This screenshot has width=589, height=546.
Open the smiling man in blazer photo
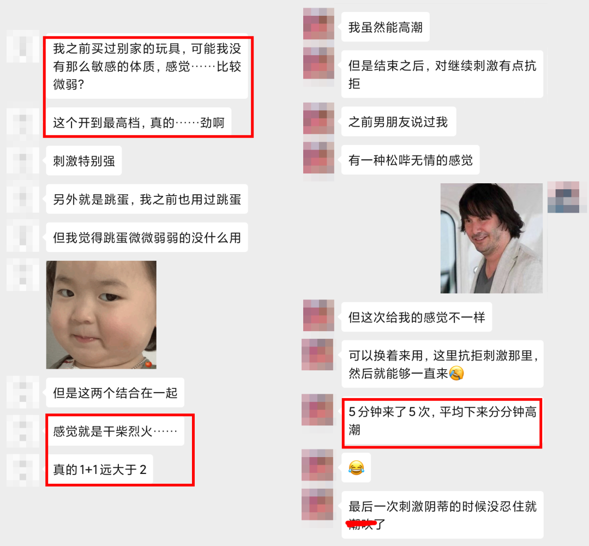[x=491, y=238]
